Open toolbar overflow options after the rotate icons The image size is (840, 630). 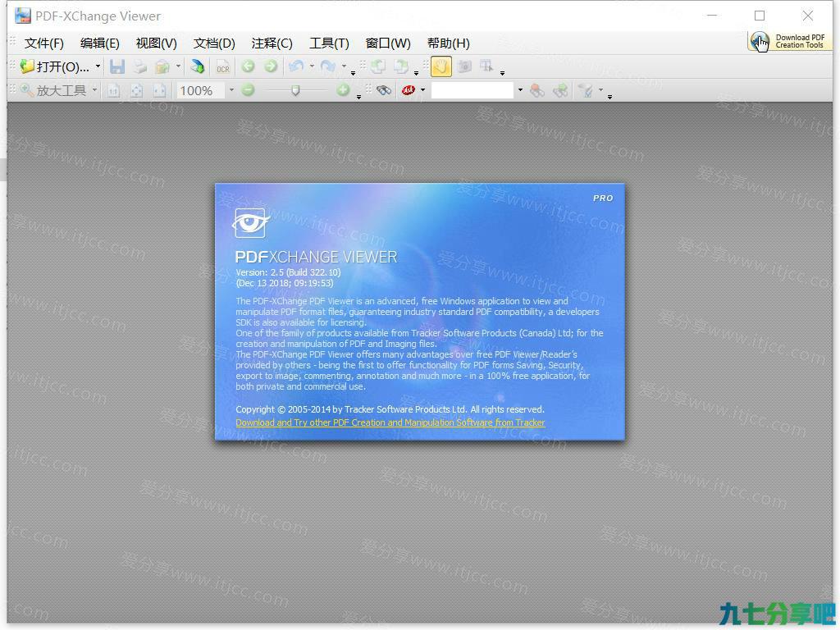click(416, 72)
